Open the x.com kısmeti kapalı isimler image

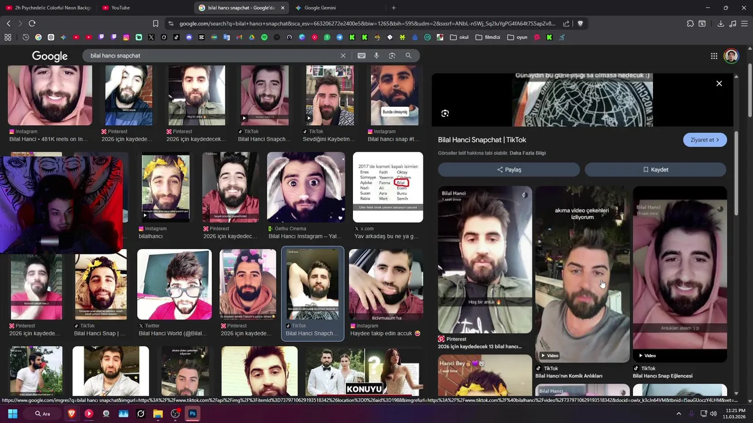coord(388,187)
